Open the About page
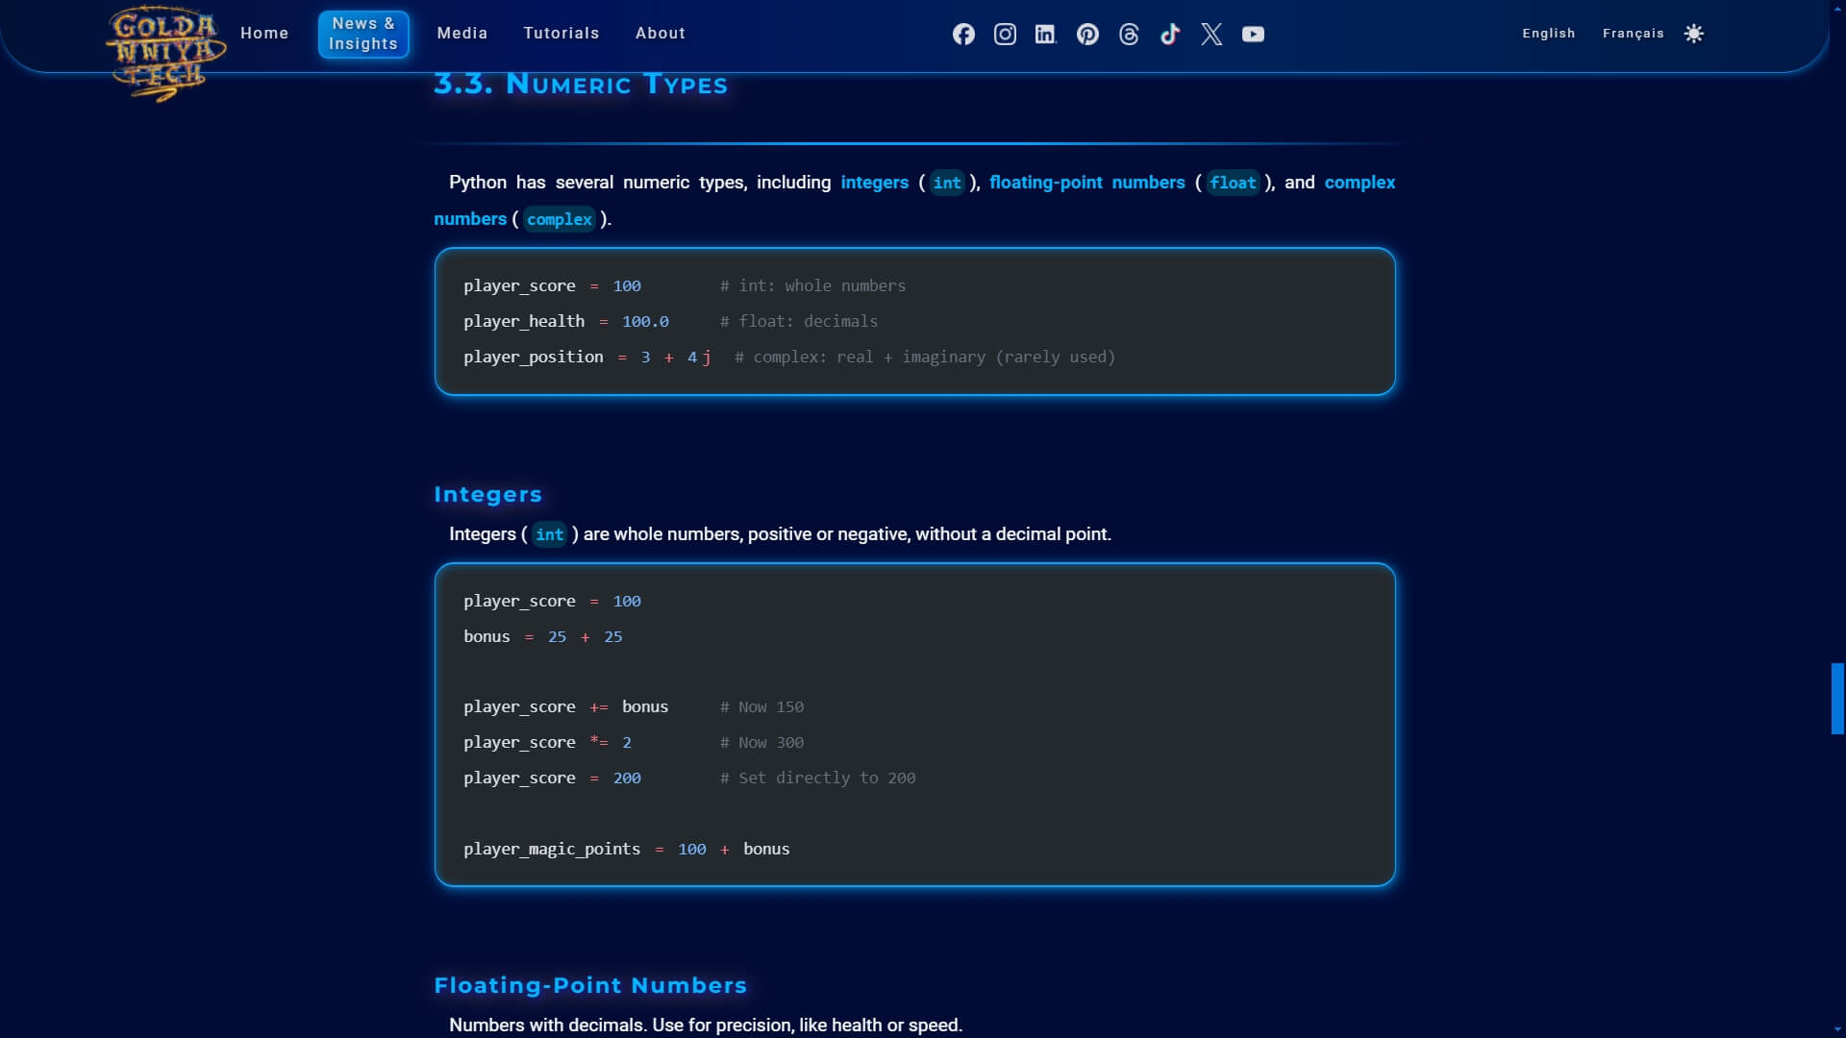Screen dimensions: 1846x1038 (661, 33)
